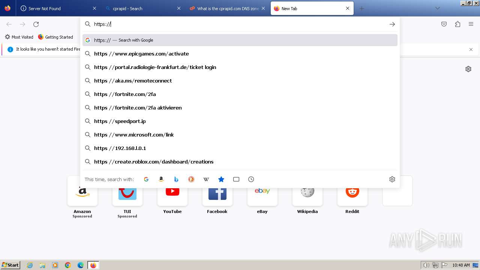Select 'https:// — Search with Google' suggestion
The image size is (480, 270).
pos(240,40)
